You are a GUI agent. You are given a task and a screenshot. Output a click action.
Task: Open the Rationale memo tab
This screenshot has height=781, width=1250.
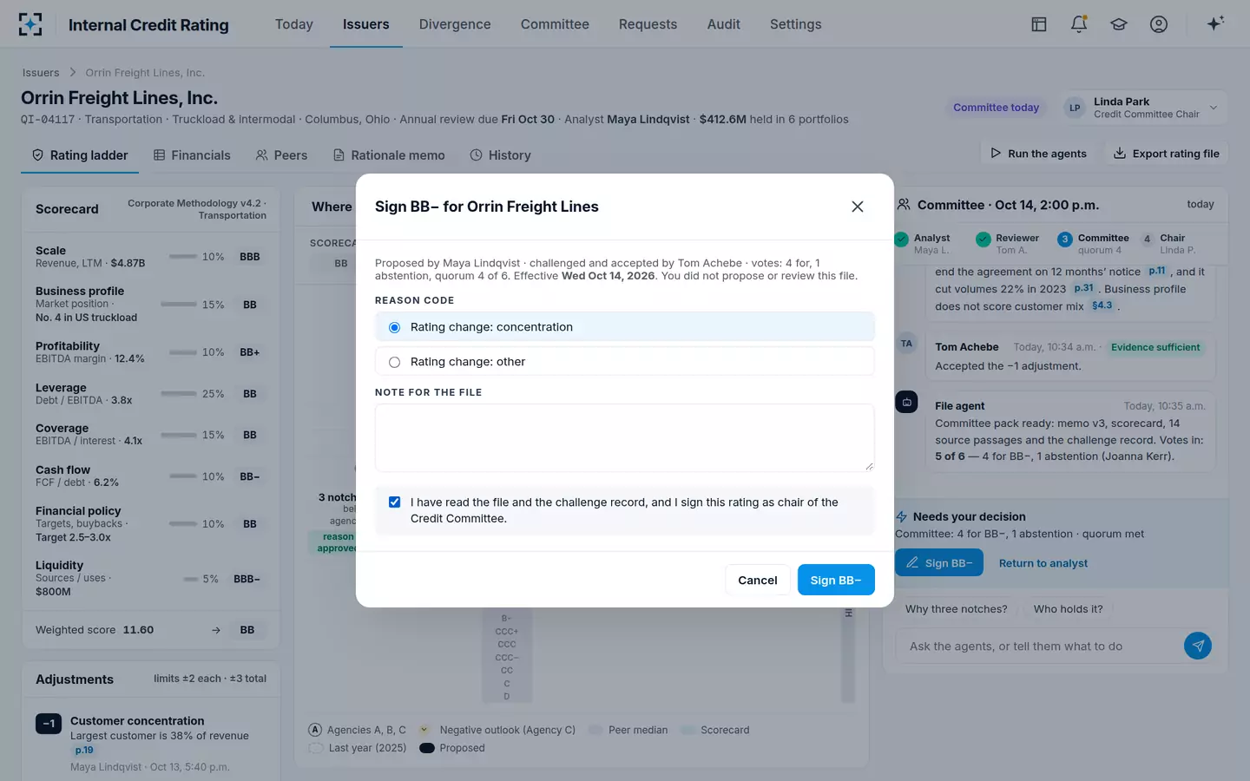[389, 155]
